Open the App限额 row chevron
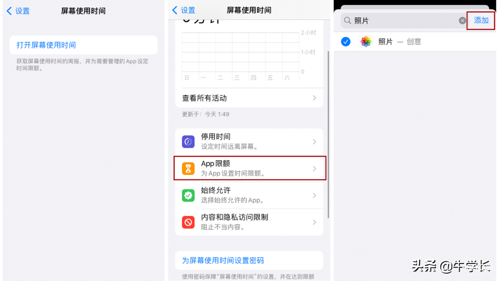The width and height of the screenshot is (499, 281). [314, 168]
